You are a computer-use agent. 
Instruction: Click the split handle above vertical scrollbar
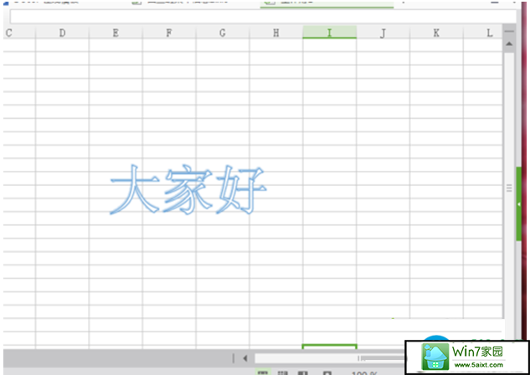pyautogui.click(x=509, y=31)
